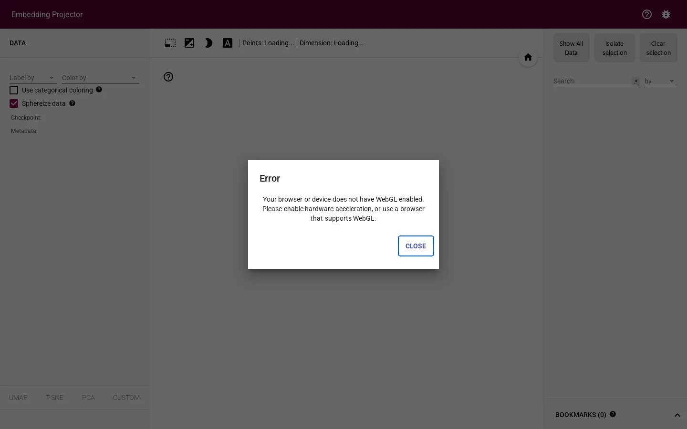Click the Show All Data button

tap(572, 48)
